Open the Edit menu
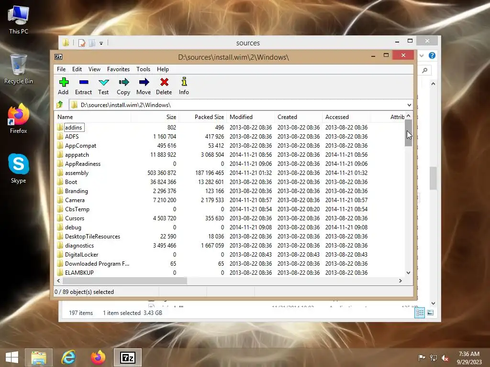The image size is (490, 367). (x=77, y=69)
